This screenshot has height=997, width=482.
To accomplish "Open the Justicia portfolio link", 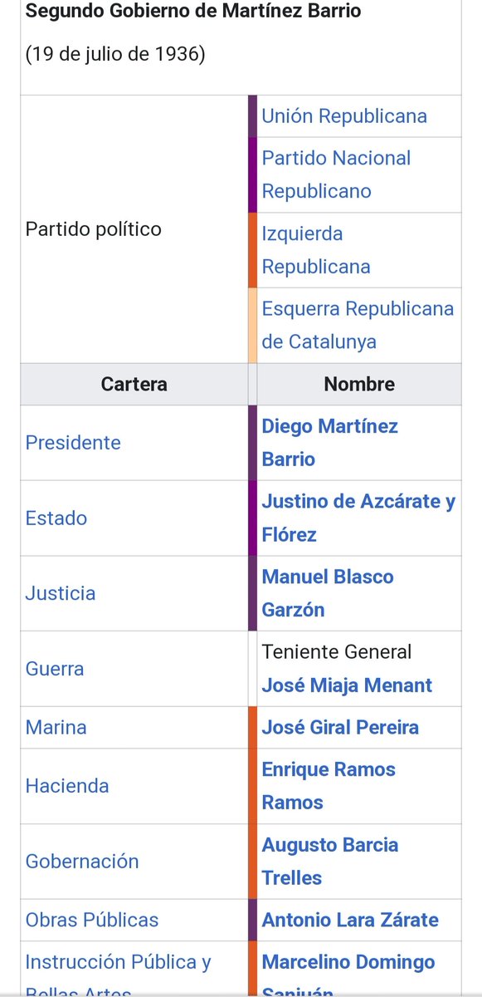I will [61, 593].
